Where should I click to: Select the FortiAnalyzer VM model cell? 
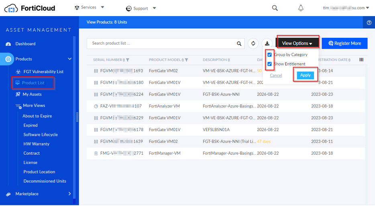click(x=164, y=106)
